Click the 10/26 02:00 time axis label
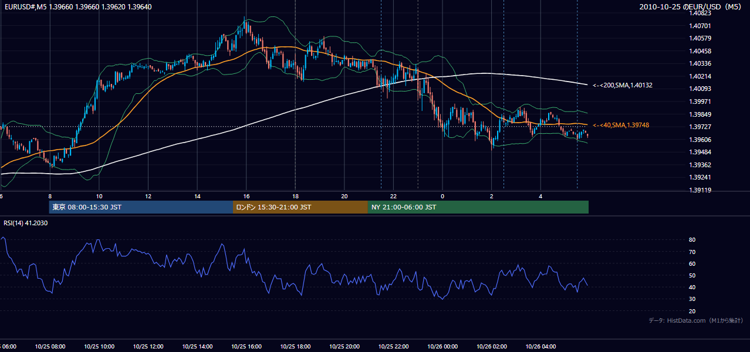This screenshot has width=750, height=352. pyautogui.click(x=492, y=347)
